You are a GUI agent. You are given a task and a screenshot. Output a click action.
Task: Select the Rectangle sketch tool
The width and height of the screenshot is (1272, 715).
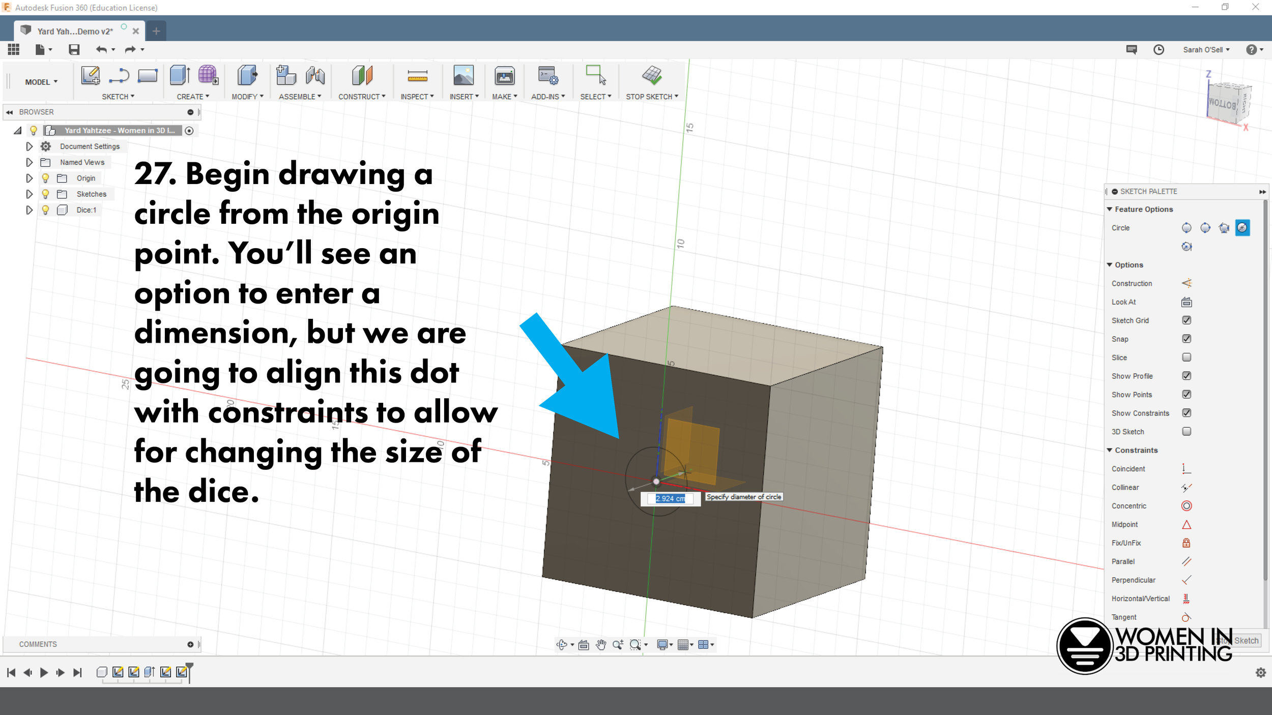click(148, 76)
